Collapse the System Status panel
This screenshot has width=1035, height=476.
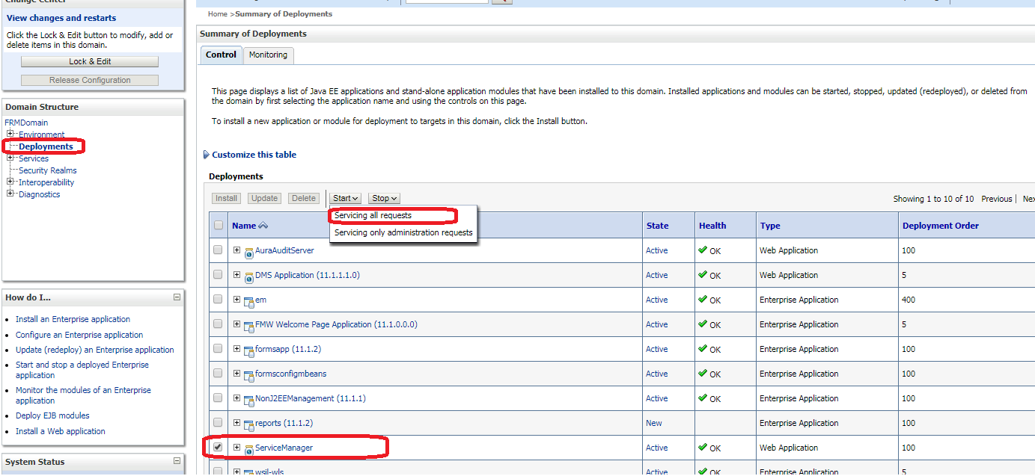click(x=177, y=462)
